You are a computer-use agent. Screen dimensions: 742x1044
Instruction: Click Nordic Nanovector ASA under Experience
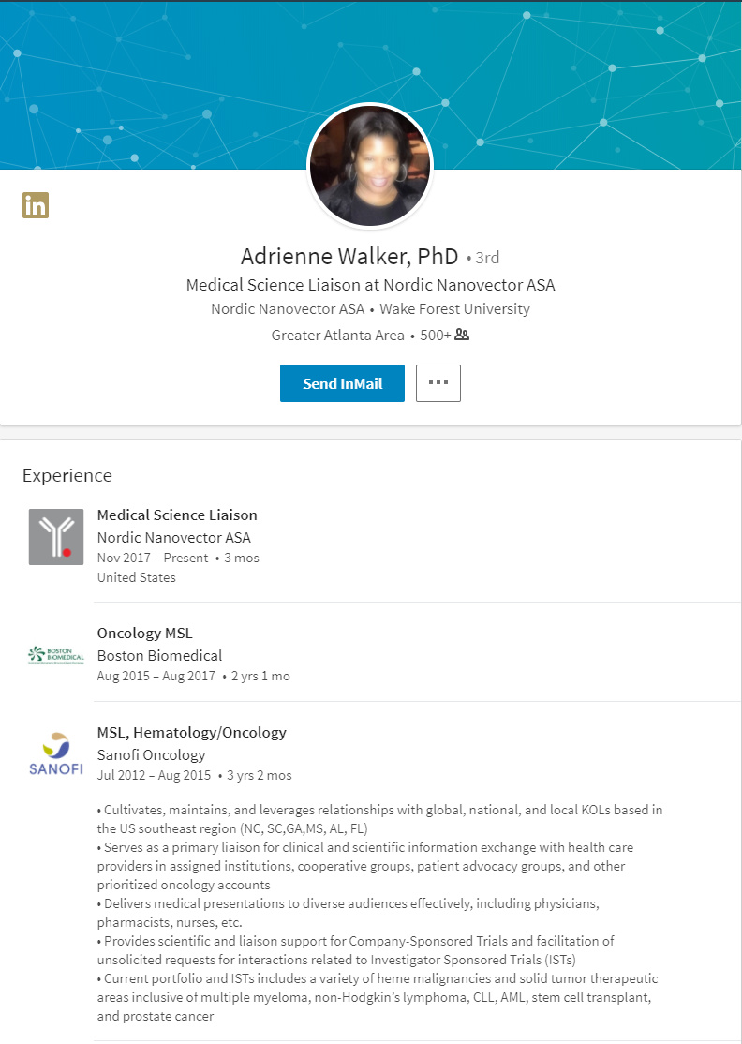point(173,537)
